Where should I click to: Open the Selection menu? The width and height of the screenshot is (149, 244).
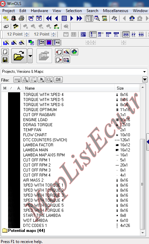74,11
